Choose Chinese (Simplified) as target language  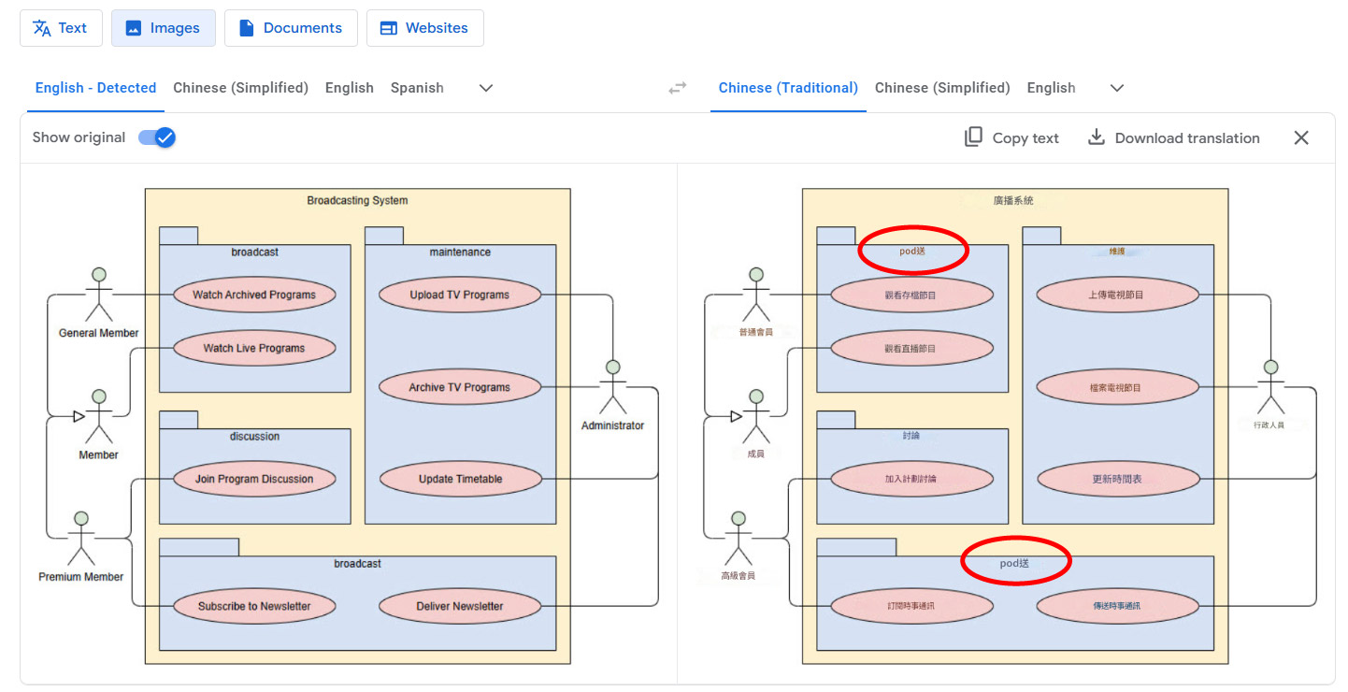click(x=942, y=88)
